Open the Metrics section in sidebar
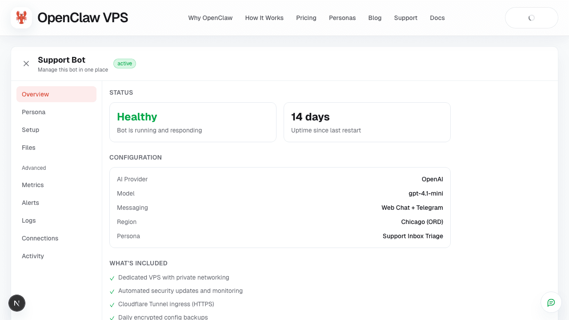The width and height of the screenshot is (569, 320). point(33,185)
